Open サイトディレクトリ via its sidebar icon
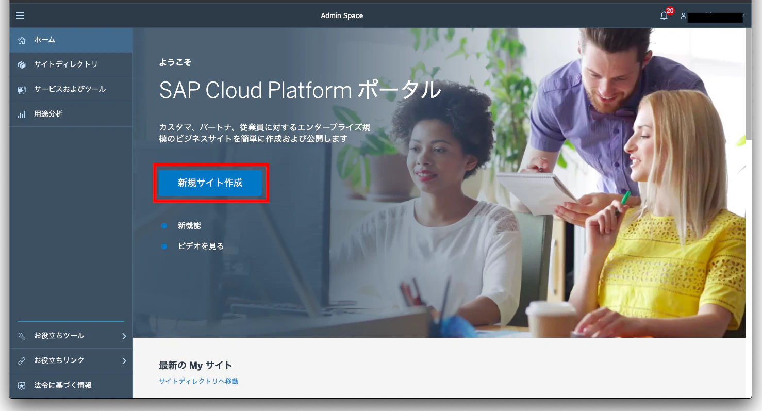Image resolution: width=762 pixels, height=411 pixels. tap(22, 64)
